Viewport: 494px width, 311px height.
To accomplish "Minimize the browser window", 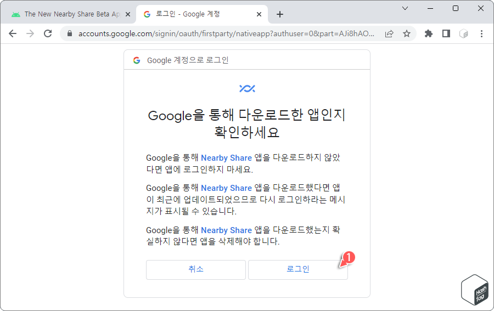I will point(430,8).
